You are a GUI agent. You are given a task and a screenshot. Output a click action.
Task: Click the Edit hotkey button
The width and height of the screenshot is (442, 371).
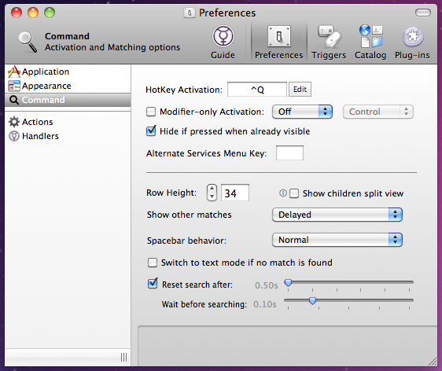pos(300,90)
